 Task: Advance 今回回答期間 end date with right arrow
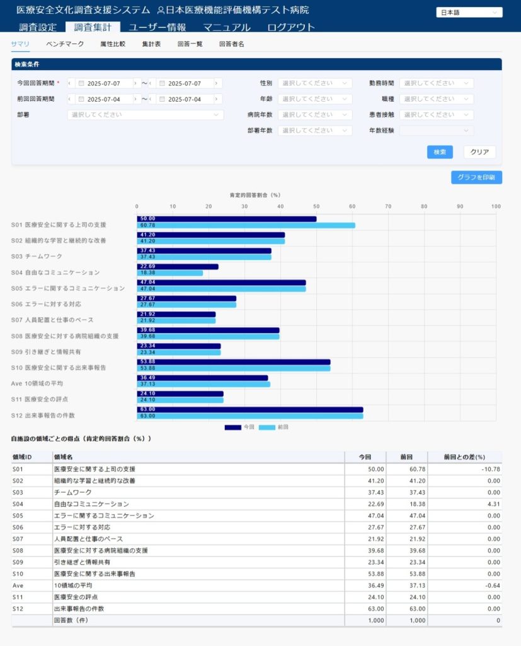tap(218, 83)
